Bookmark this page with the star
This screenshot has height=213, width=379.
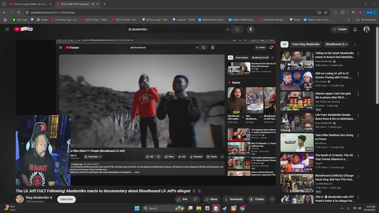[326, 12]
